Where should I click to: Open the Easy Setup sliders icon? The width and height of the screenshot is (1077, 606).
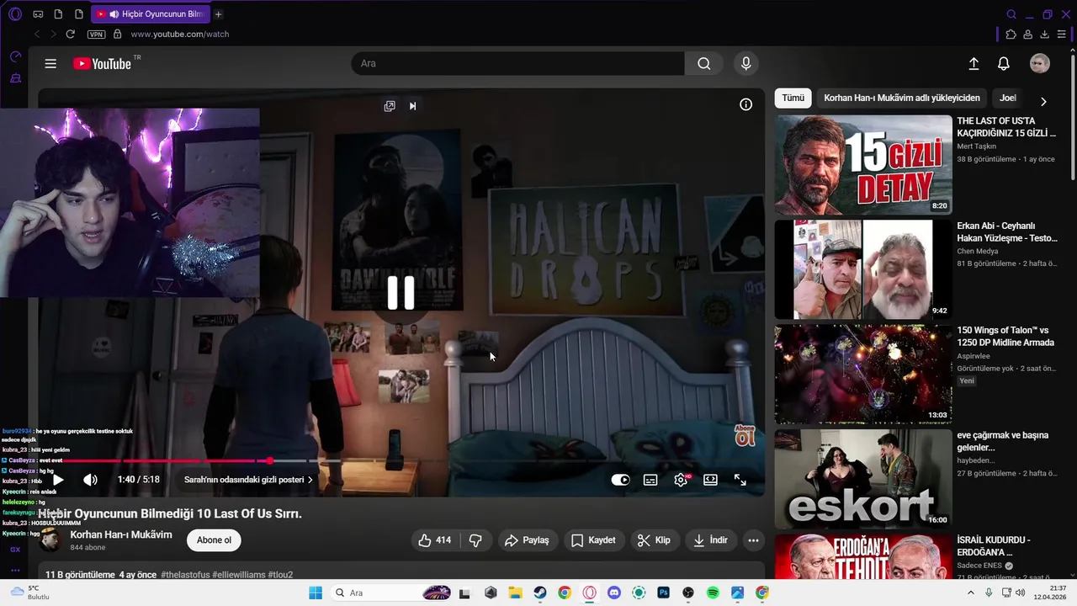click(1062, 35)
